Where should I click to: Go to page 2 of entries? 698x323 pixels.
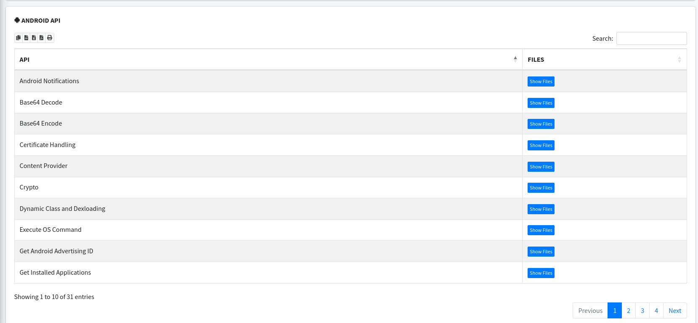click(629, 311)
